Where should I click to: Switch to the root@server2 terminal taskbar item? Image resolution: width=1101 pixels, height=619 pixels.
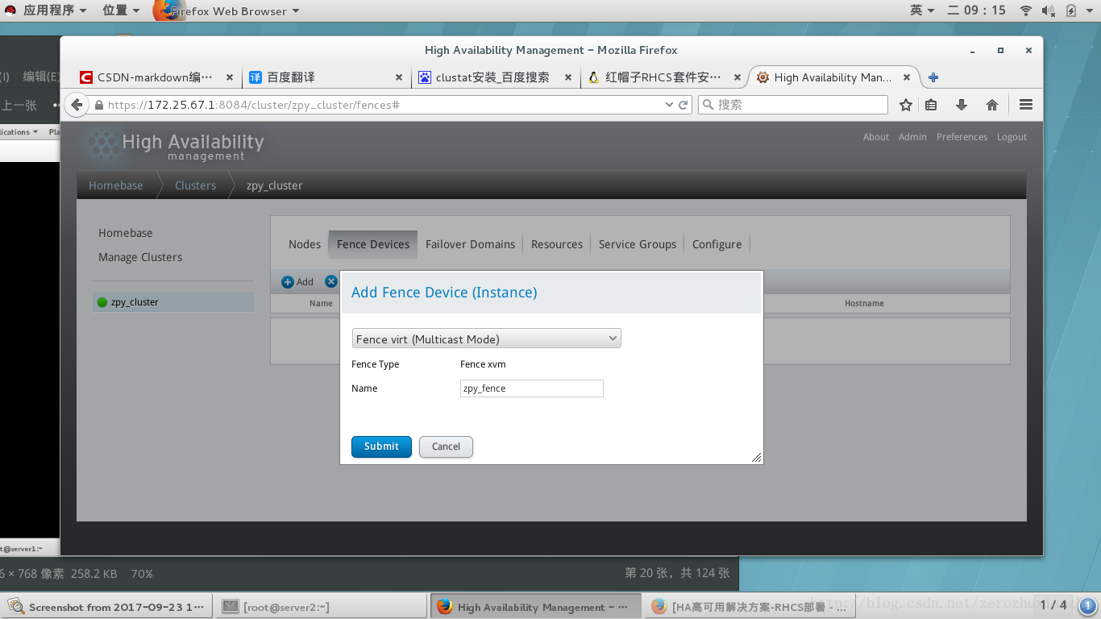321,607
